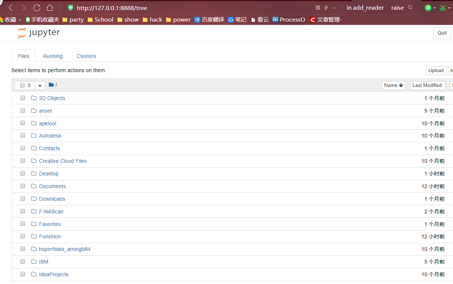
Task: Reload the page with the refresh icon
Action: coord(37,7)
